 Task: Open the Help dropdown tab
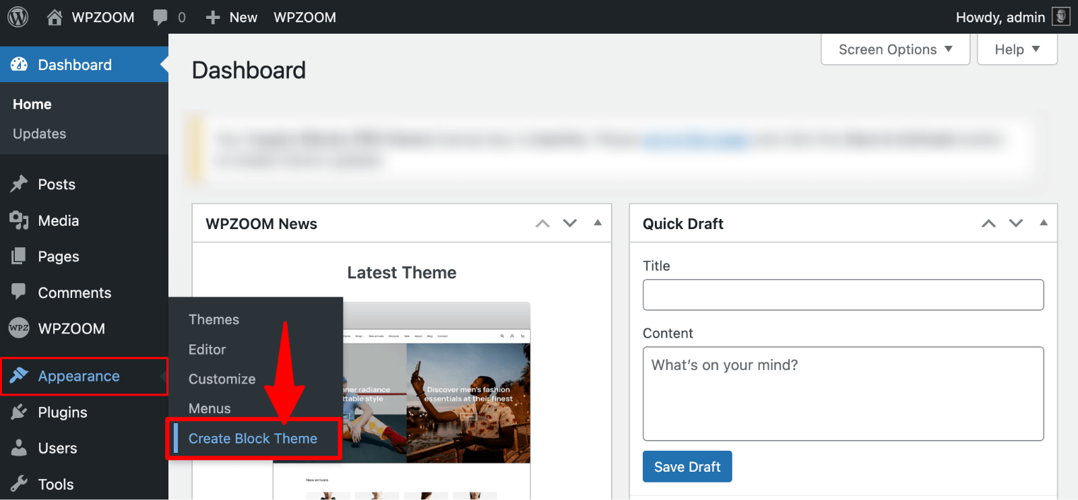click(x=1017, y=49)
